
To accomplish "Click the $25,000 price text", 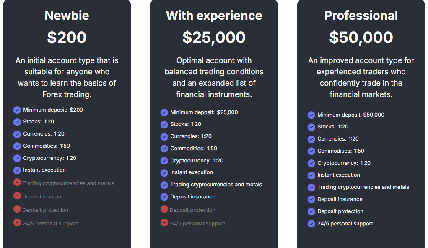I will [214, 37].
